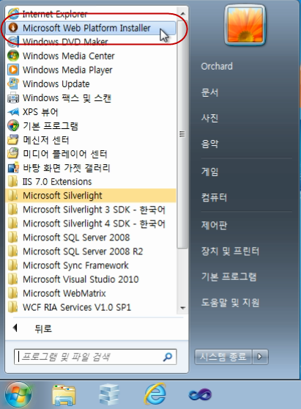Viewport: 301px width, 409px height.
Task: Click the 프로그램 및 파일 검색 search box
Action: pos(95,357)
